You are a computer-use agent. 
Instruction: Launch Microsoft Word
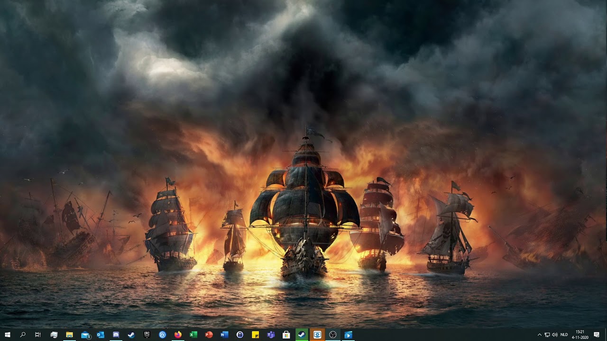(224, 335)
